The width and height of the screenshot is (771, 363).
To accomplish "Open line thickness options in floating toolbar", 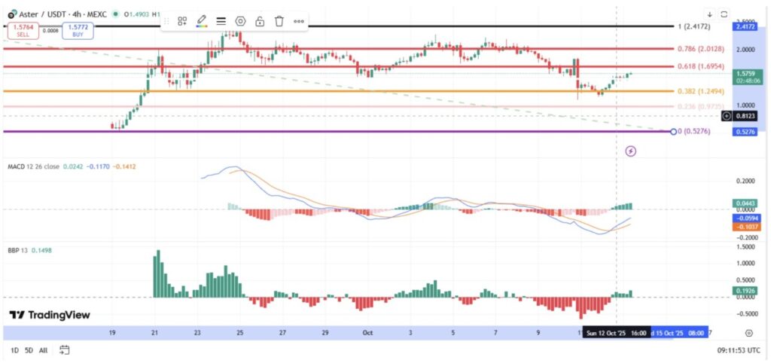I will click(x=221, y=21).
